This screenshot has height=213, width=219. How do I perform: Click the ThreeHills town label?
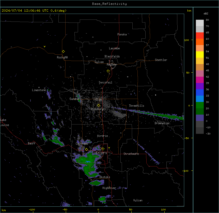136,106
